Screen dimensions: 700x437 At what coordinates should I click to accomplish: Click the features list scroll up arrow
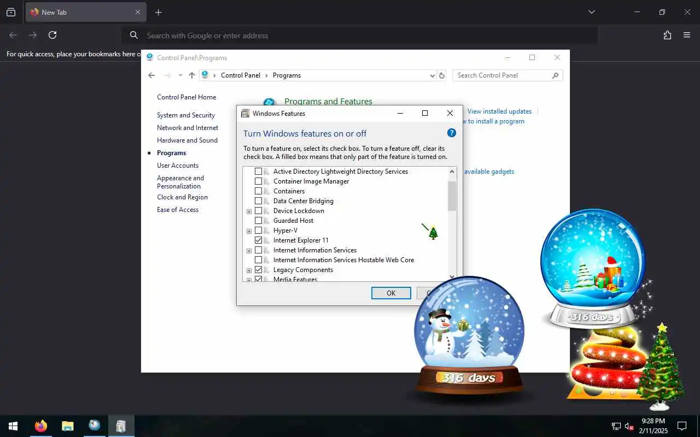pyautogui.click(x=452, y=172)
